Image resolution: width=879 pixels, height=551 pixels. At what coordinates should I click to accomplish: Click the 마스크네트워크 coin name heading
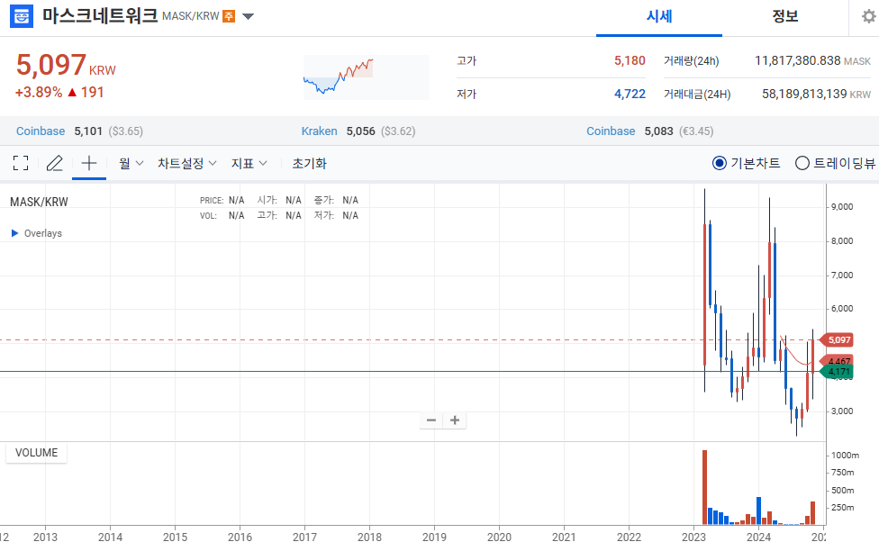click(x=100, y=15)
